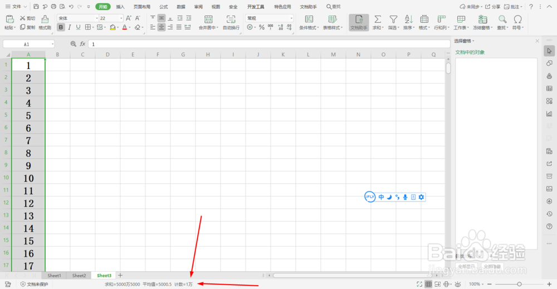Open the Page Layout (页面布局) tab
Viewport: 557px width, 289px height.
[x=141, y=7]
